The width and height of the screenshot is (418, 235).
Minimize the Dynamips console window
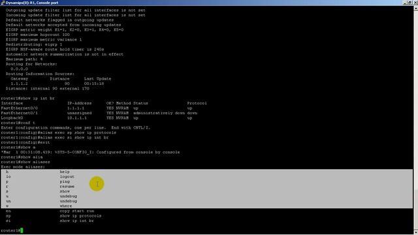coord(405,3)
